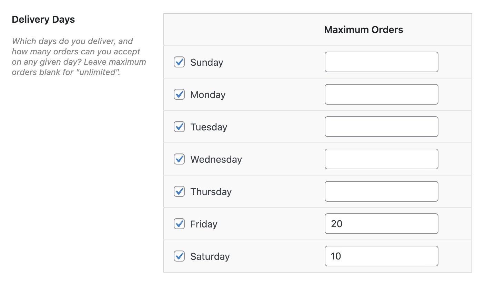The height and width of the screenshot is (287, 486).
Task: Select Tuesday's maximum orders box
Action: 381,127
